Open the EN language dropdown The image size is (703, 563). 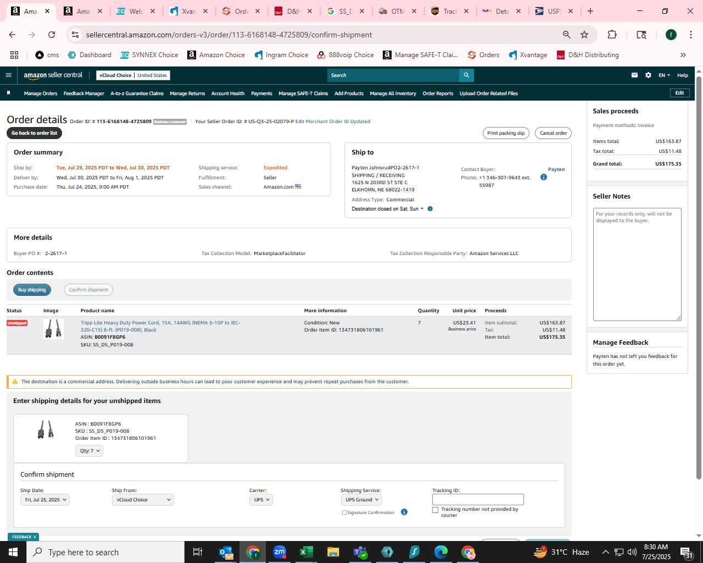[664, 75]
